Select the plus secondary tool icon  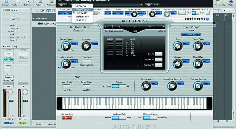230,11
